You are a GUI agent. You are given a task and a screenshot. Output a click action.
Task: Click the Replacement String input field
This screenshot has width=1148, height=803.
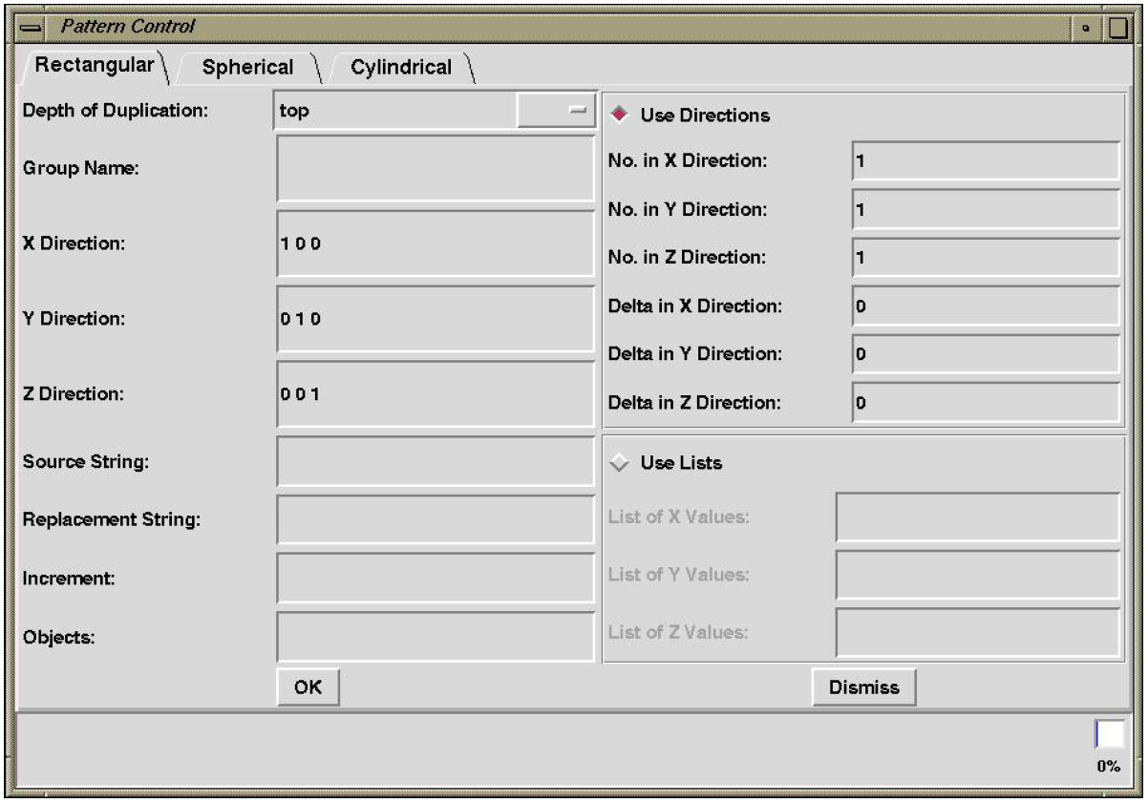coord(435,520)
